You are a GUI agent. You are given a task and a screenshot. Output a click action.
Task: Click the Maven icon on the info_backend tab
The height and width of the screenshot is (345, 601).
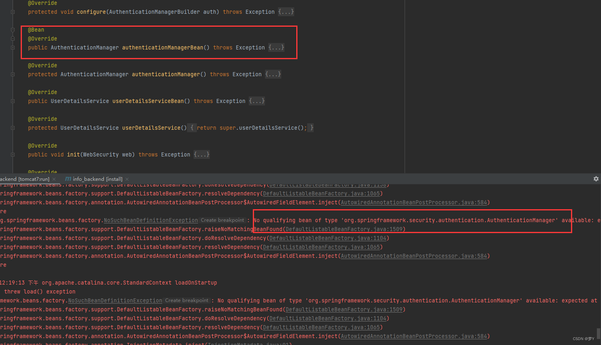tap(67, 178)
